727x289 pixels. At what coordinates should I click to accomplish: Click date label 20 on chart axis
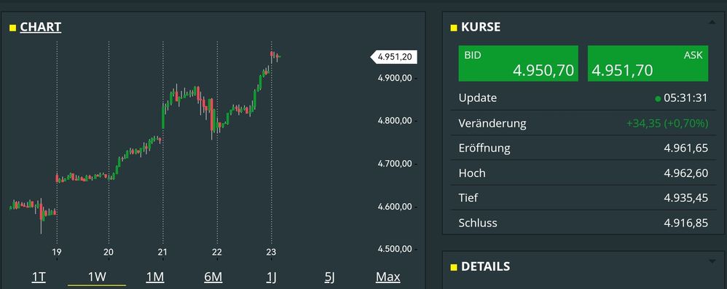pyautogui.click(x=109, y=253)
